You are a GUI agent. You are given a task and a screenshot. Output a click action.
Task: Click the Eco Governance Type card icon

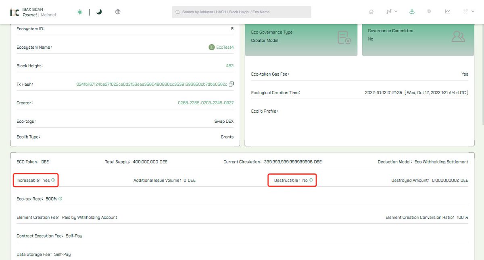[344, 37]
